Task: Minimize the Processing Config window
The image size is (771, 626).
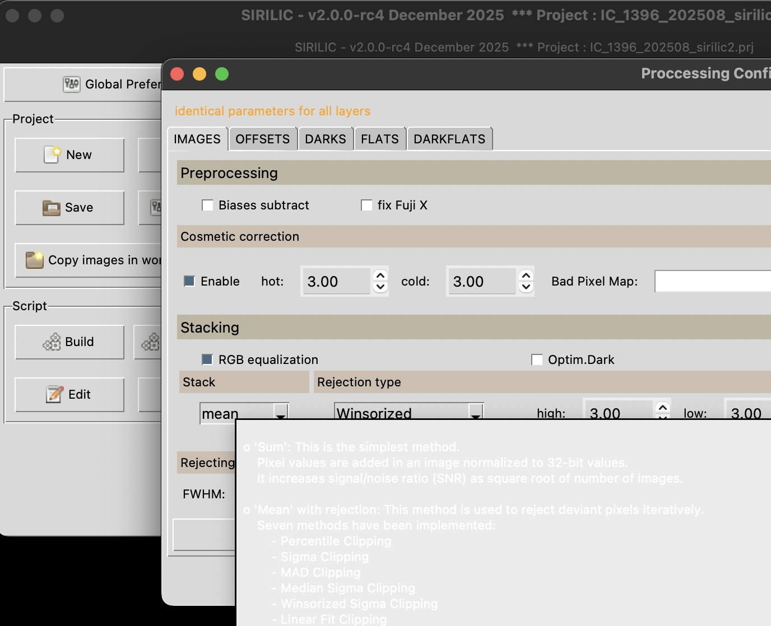Action: (199, 74)
